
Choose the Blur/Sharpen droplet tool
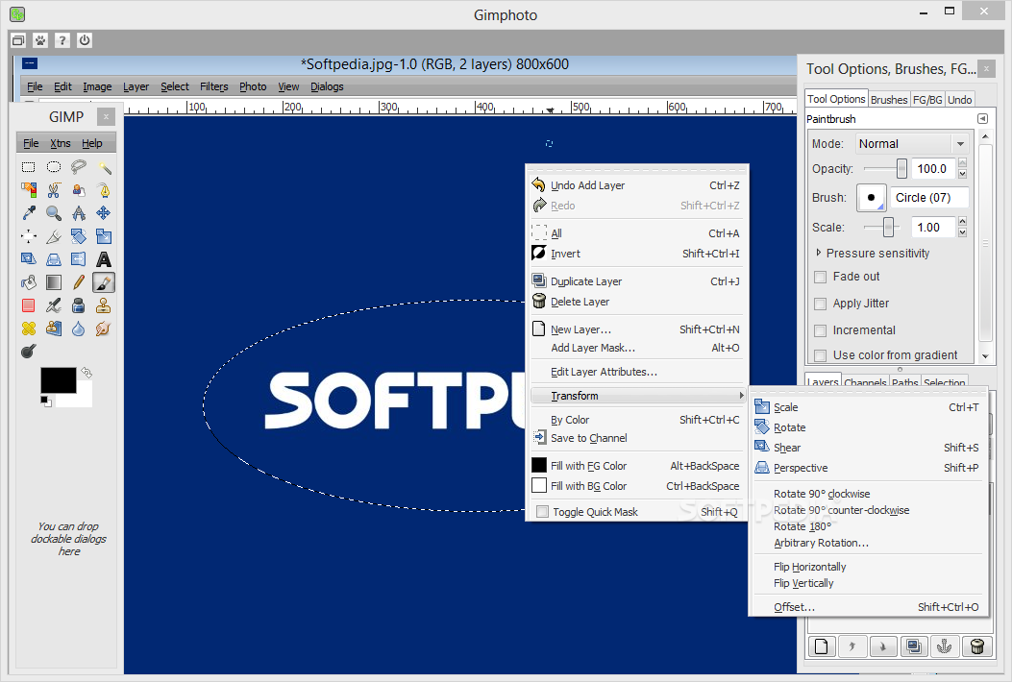(79, 329)
